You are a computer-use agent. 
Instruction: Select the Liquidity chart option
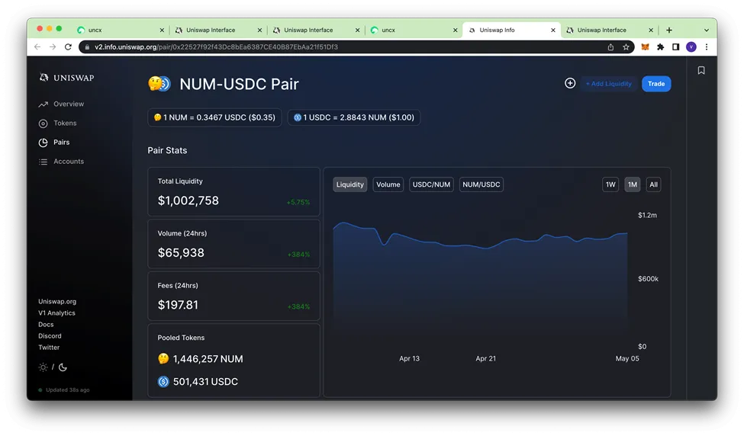click(349, 184)
